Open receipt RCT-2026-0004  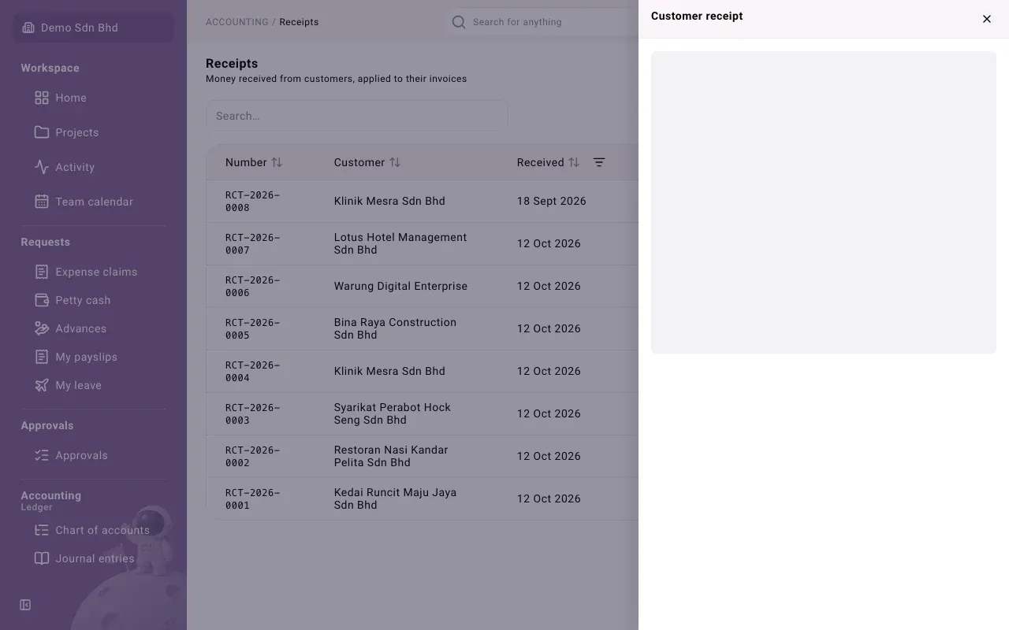point(252,372)
